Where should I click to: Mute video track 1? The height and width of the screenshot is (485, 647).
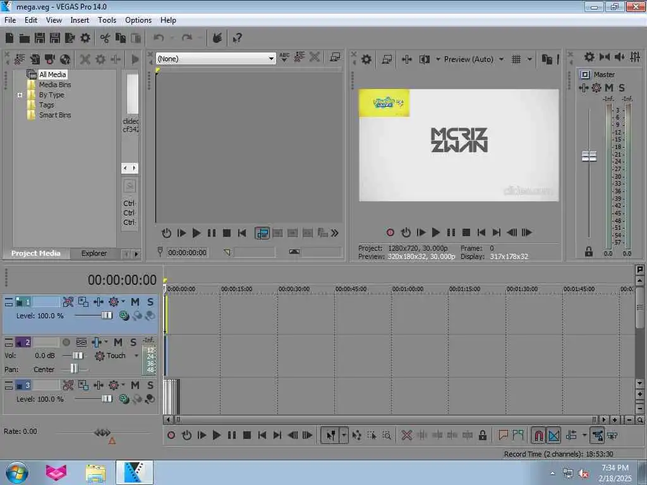tap(135, 302)
